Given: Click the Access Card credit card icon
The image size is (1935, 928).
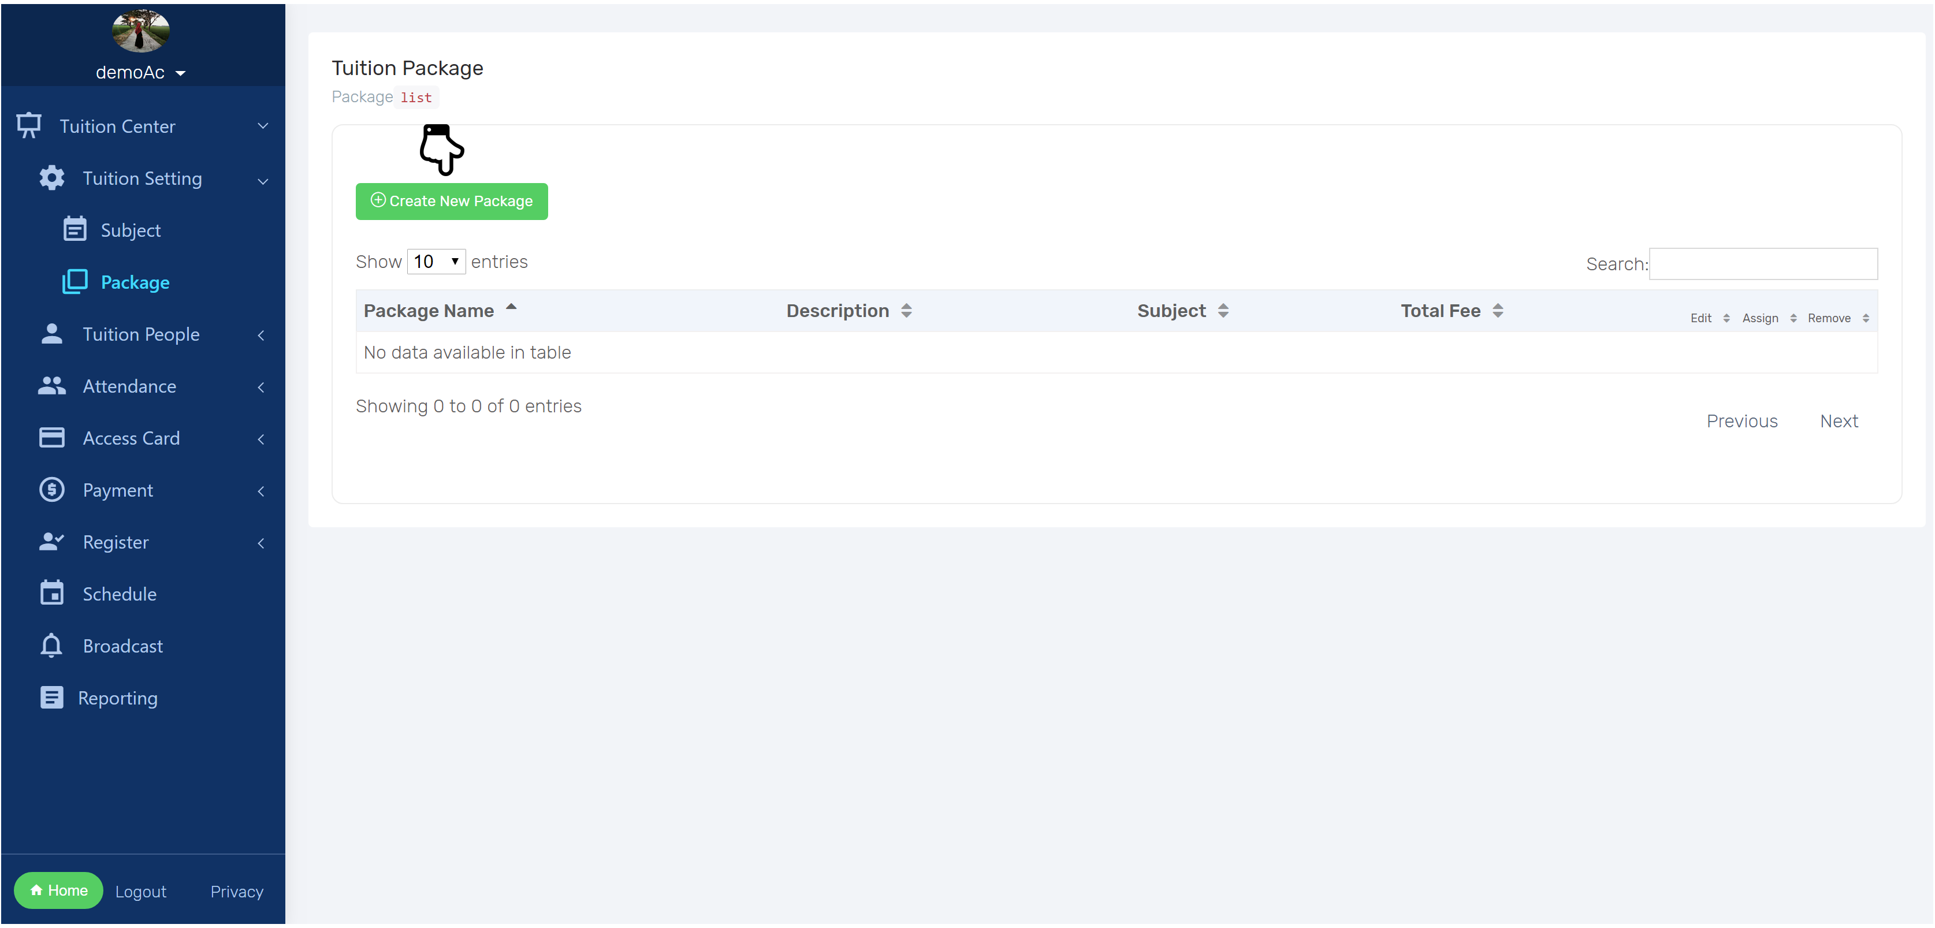Looking at the screenshot, I should click(52, 438).
